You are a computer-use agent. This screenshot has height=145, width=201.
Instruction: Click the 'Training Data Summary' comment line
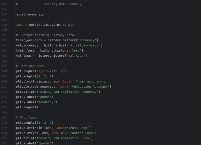pos(106,4)
